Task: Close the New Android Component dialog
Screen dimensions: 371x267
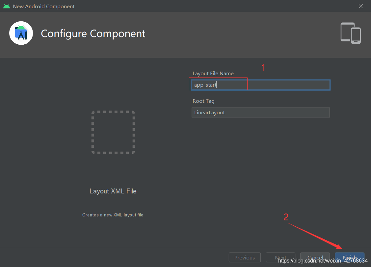Action: coord(360,6)
